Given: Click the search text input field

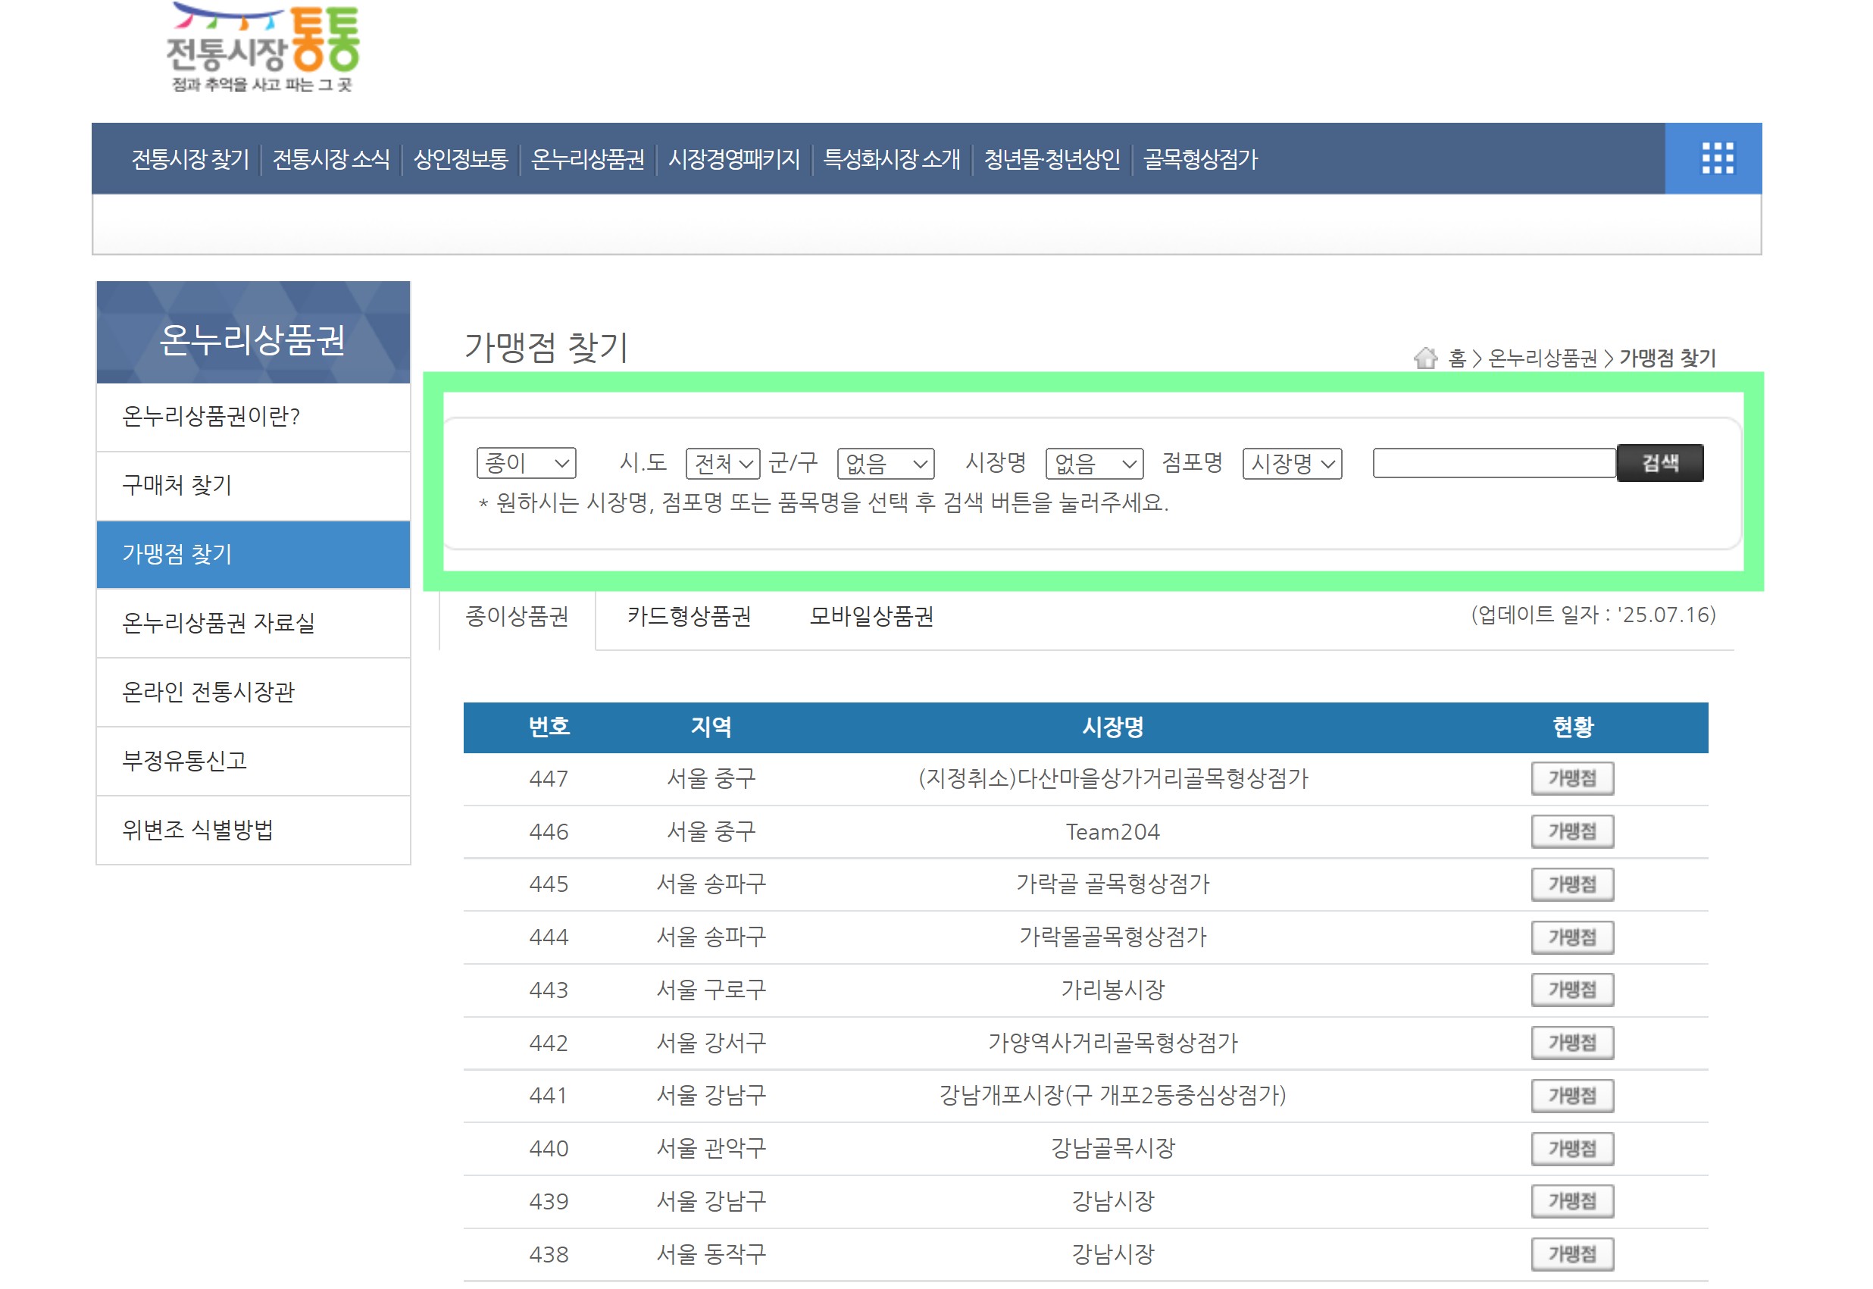Looking at the screenshot, I should point(1493,464).
